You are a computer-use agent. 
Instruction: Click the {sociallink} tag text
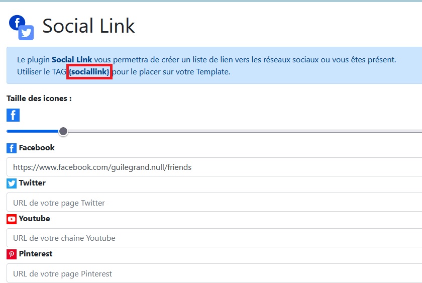point(89,72)
